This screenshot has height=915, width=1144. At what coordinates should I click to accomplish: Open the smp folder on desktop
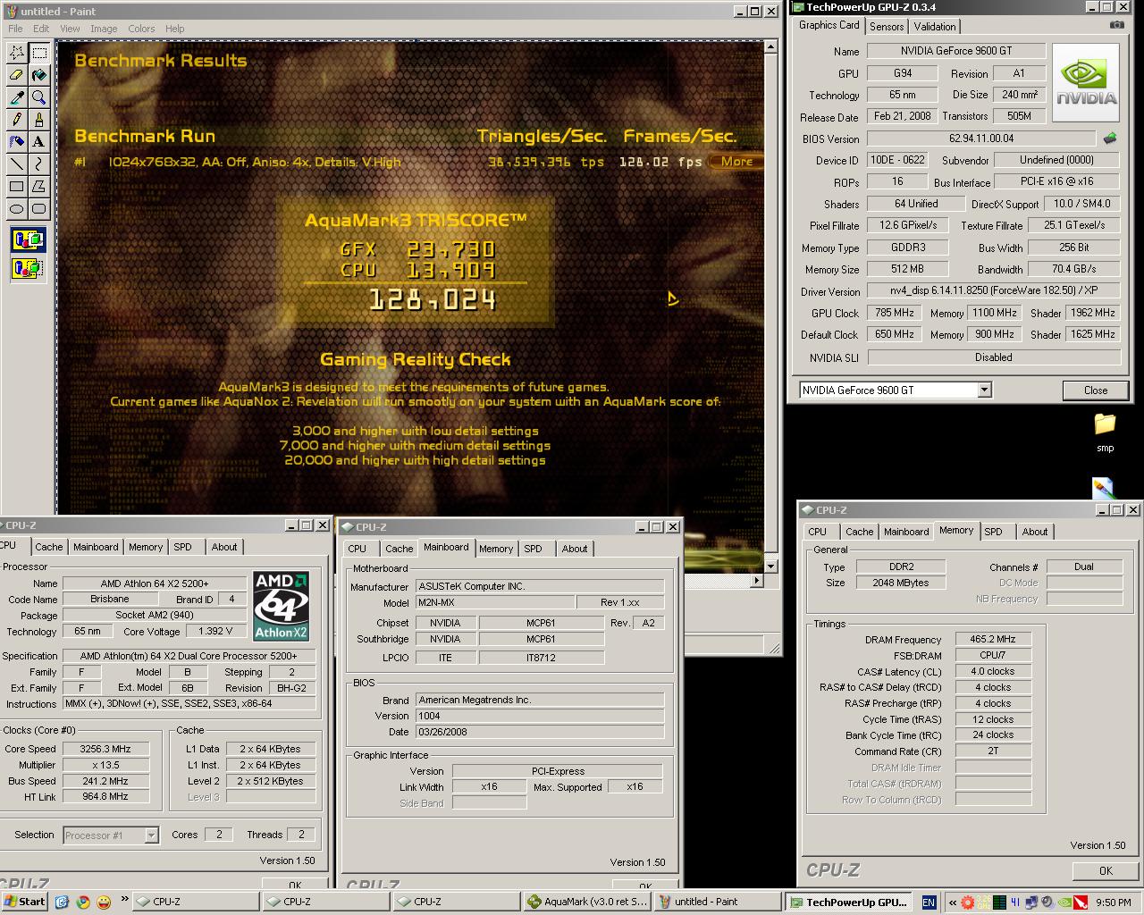click(1106, 432)
